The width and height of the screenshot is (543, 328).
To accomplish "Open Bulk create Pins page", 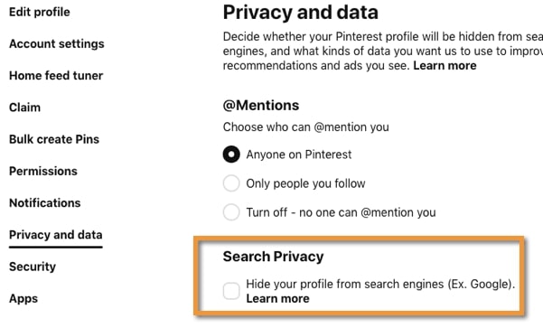I will 54,139.
